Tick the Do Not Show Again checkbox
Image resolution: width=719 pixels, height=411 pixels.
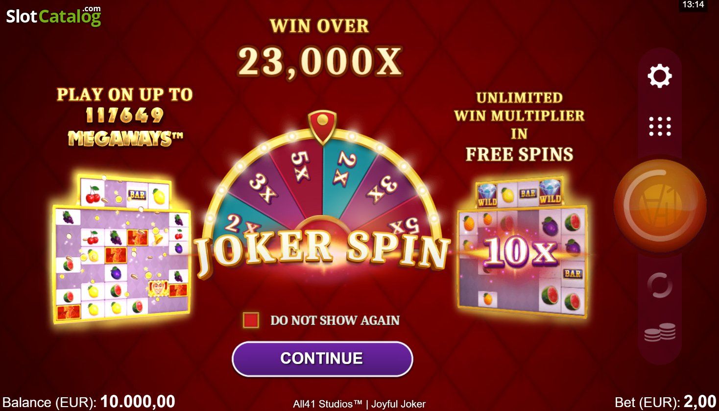251,320
